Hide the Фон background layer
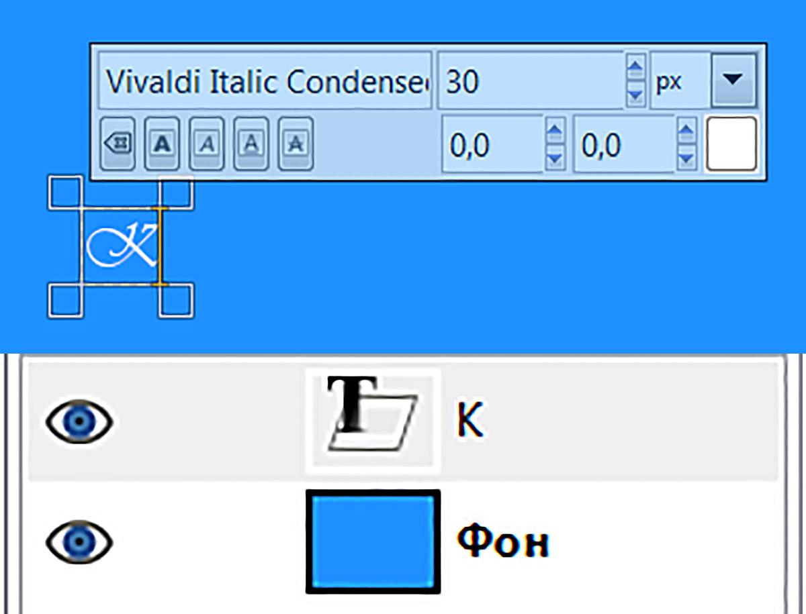 pos(79,541)
